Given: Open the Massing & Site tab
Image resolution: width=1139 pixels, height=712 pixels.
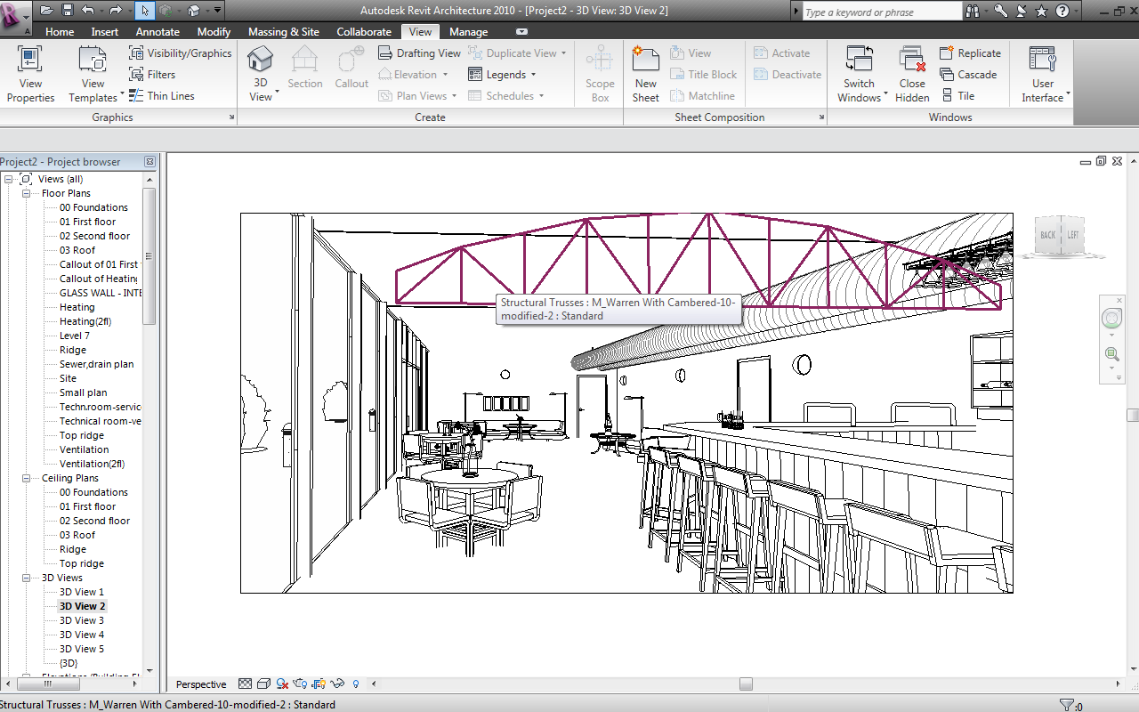Looking at the screenshot, I should pos(283,32).
